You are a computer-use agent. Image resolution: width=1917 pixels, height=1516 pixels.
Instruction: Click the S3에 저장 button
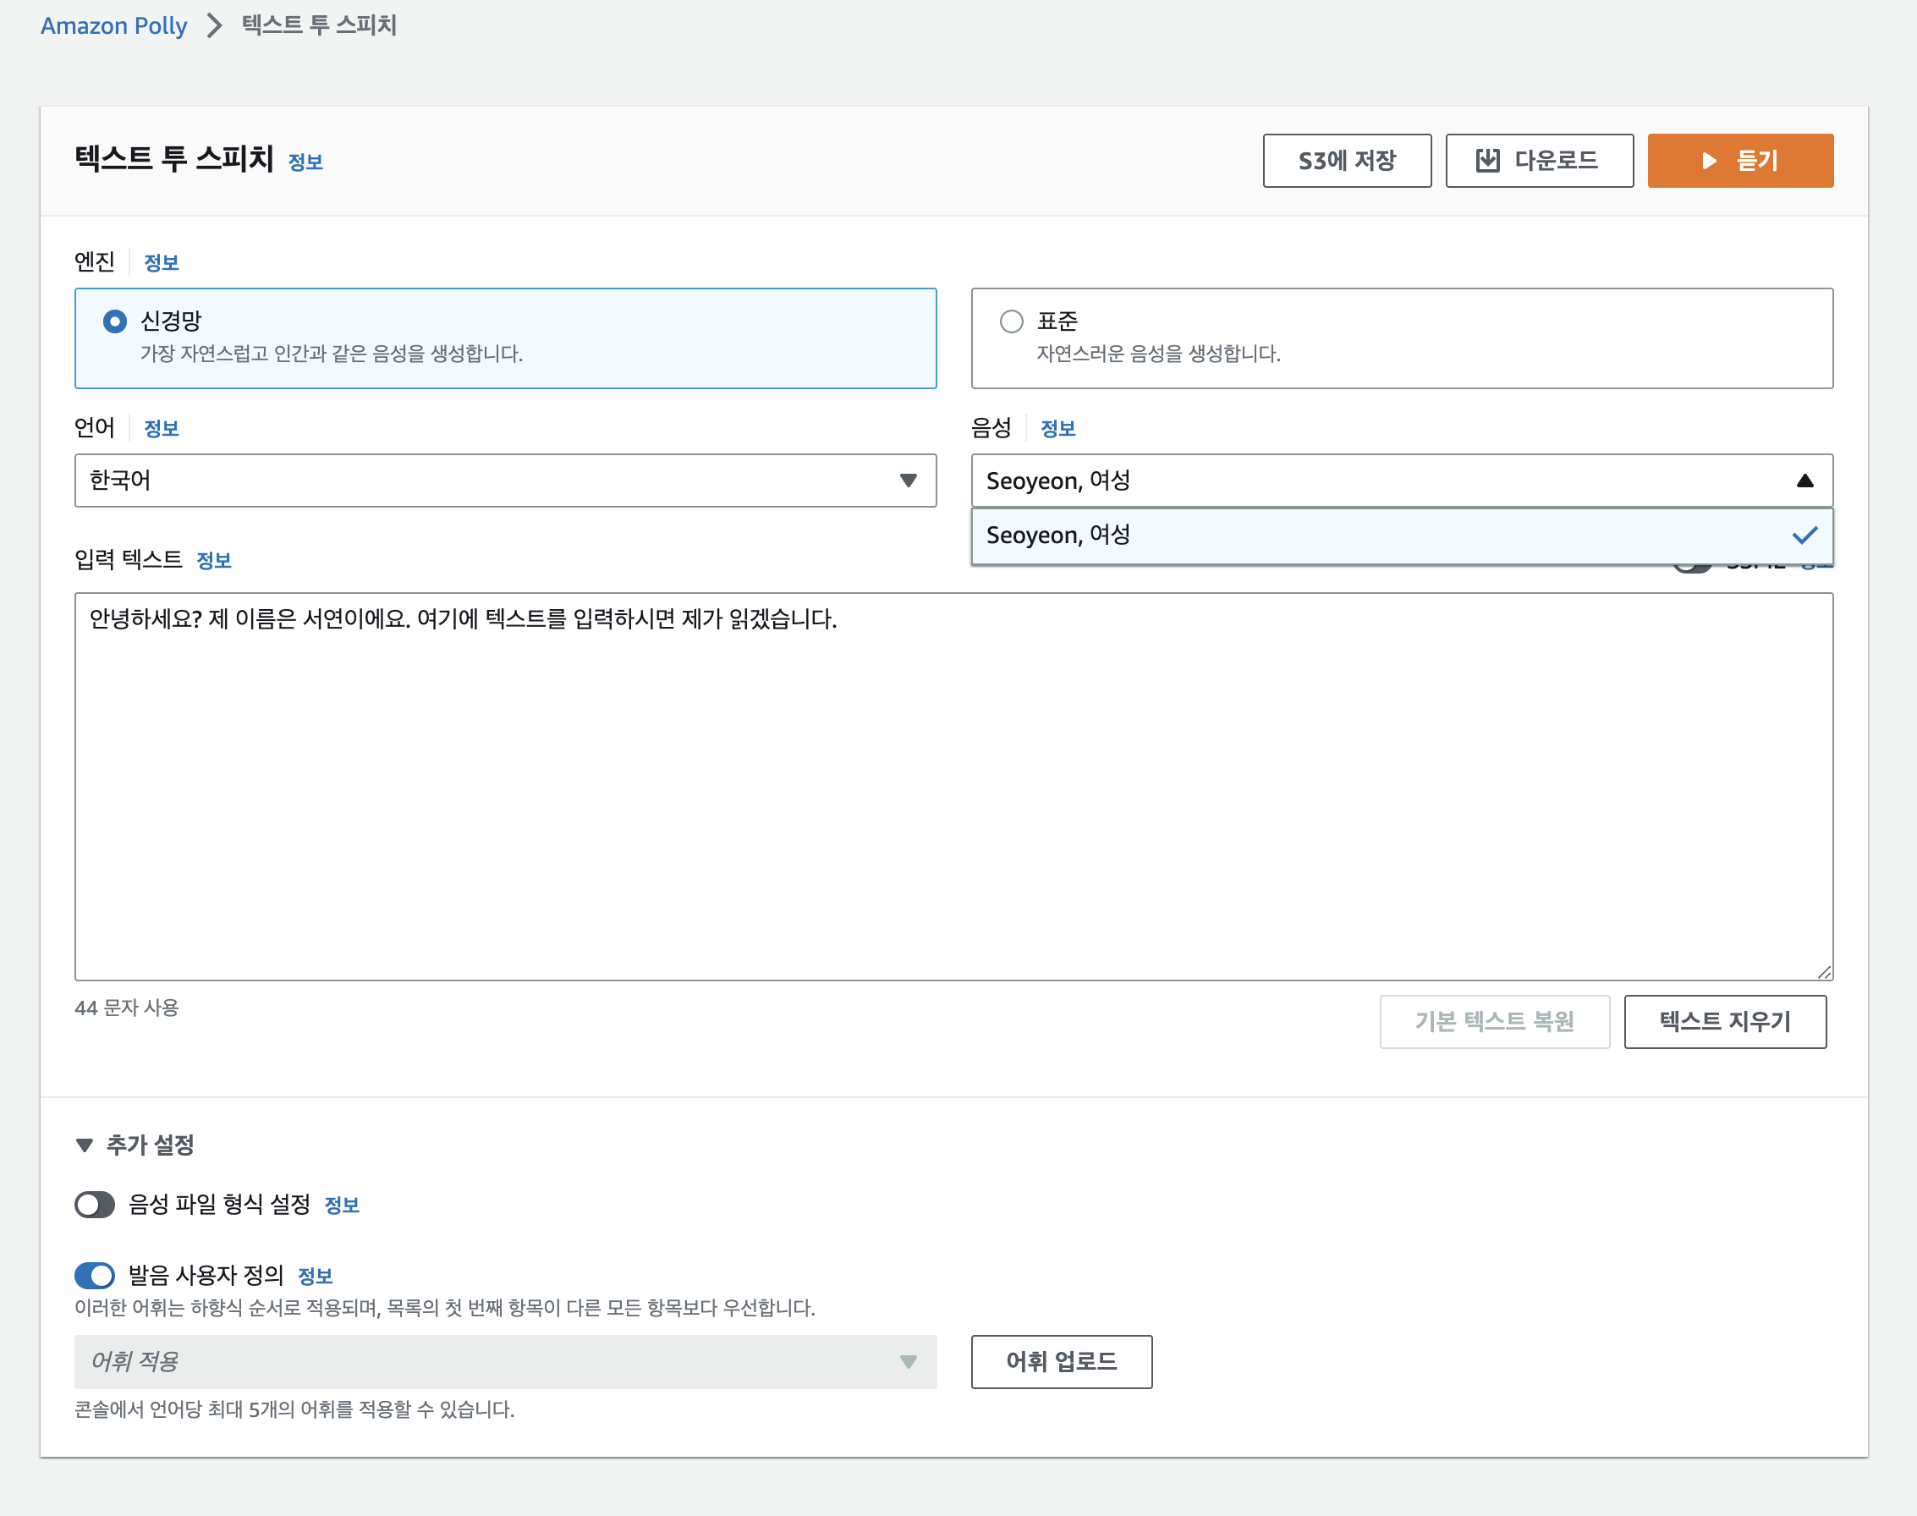coord(1346,161)
